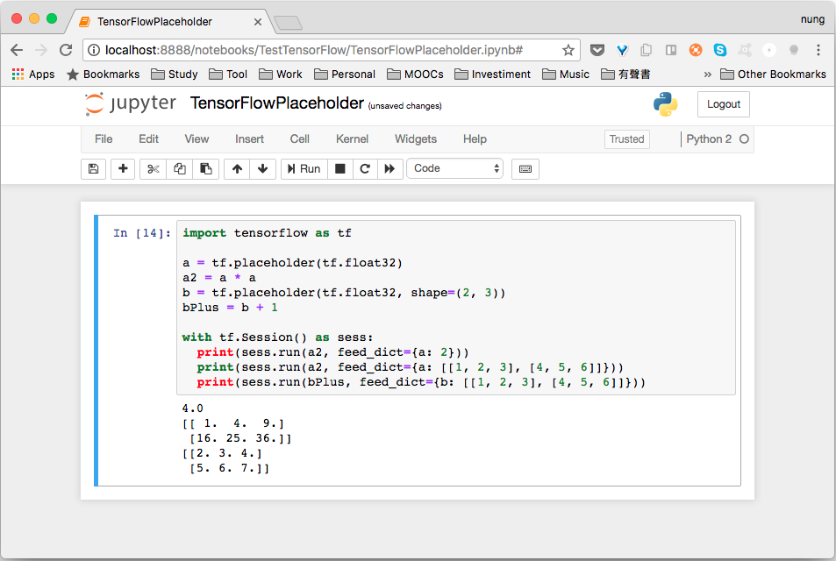Click the kernel idle indicator circle
Screen dimensions: 836x561
(744, 139)
